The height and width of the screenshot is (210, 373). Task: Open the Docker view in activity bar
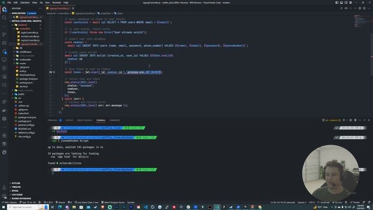4,110
